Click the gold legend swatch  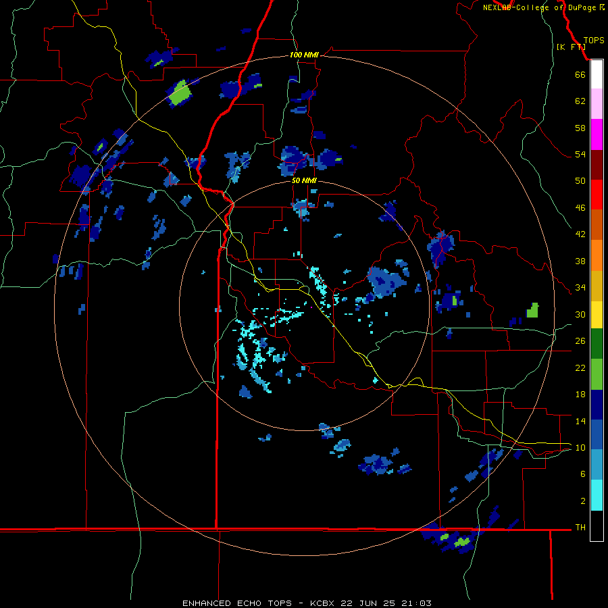tap(597, 286)
